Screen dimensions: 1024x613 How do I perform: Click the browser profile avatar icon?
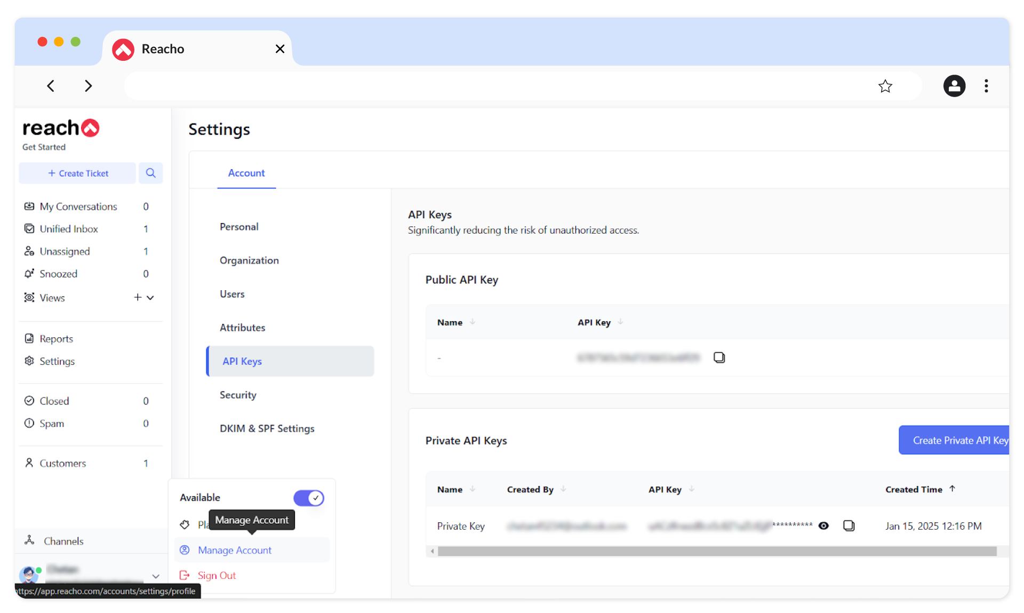pyautogui.click(x=954, y=86)
